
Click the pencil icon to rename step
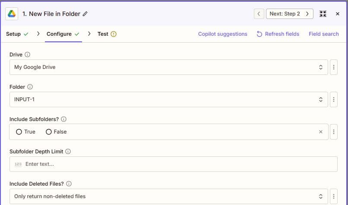pos(85,14)
